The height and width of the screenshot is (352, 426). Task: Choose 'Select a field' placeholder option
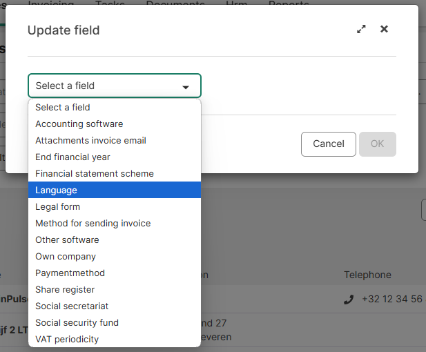[115, 107]
